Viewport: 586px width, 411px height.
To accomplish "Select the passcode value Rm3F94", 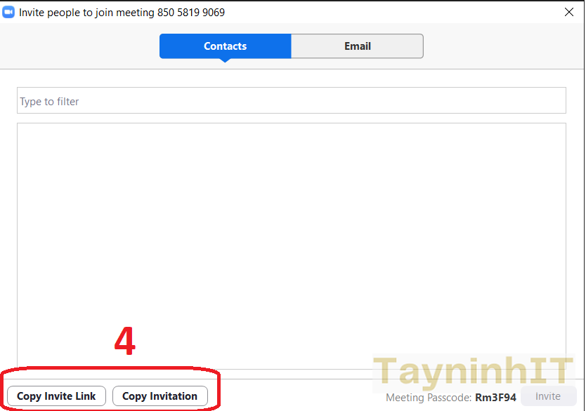I will coord(495,398).
